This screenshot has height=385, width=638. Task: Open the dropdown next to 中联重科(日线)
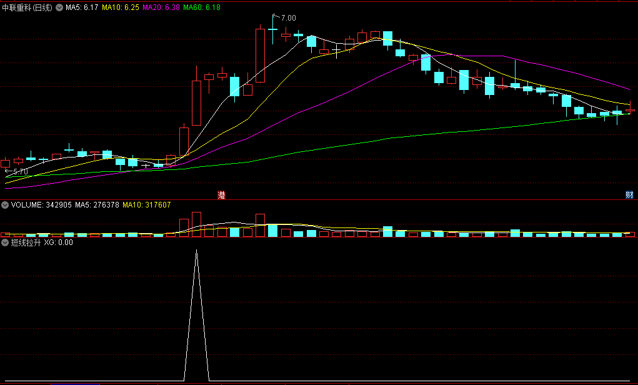(59, 7)
